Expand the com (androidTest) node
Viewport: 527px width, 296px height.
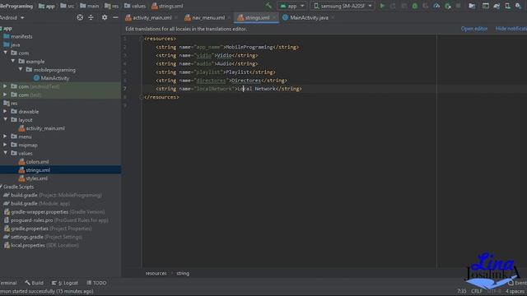5,86
